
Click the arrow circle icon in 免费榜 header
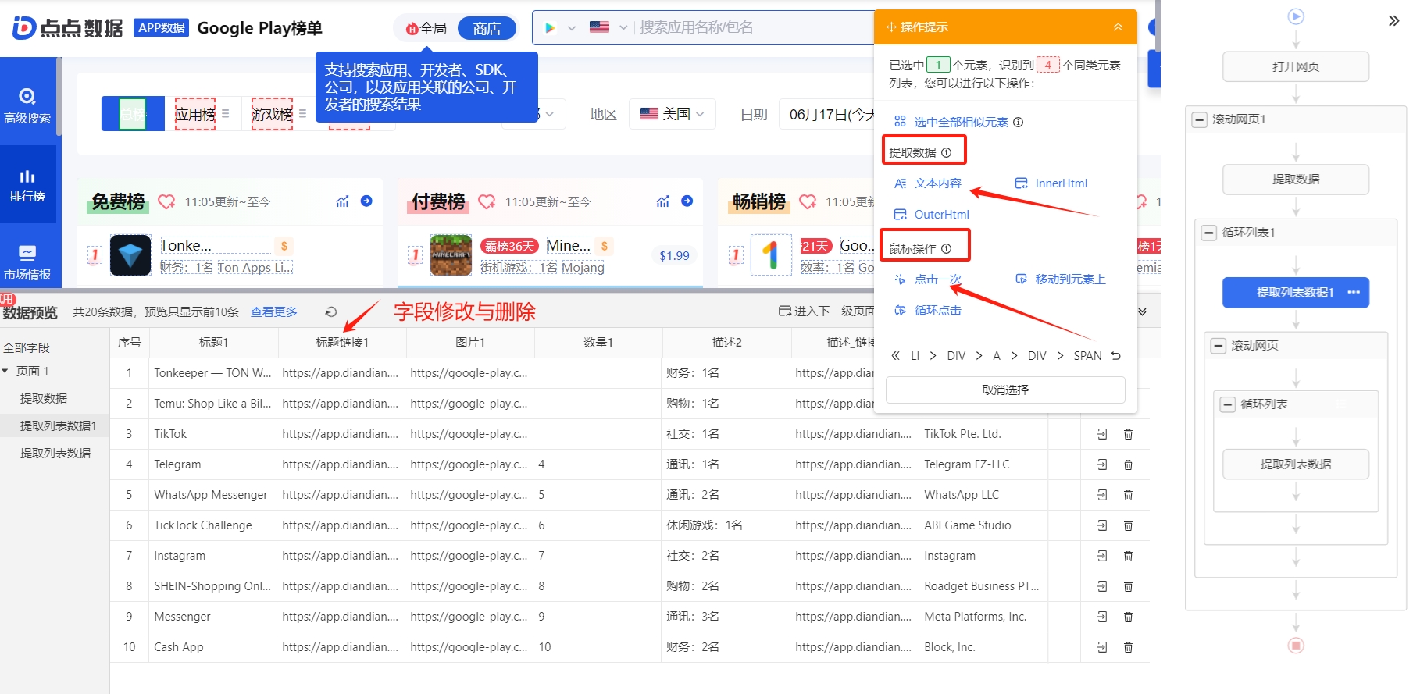366,201
